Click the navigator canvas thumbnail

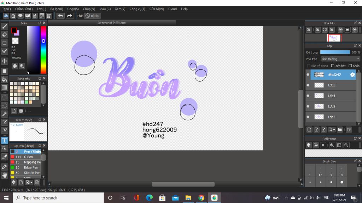point(334,38)
